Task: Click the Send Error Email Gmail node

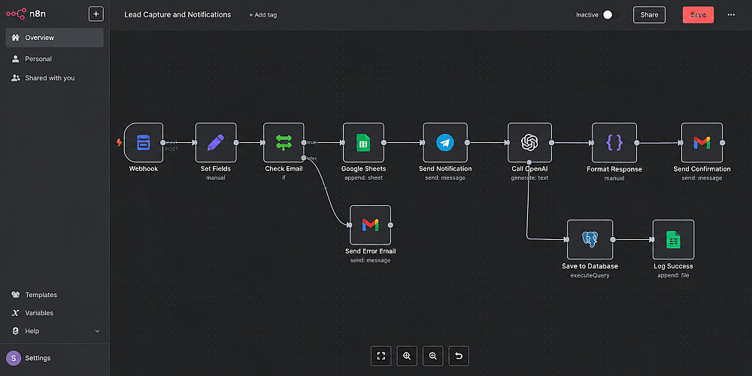Action: pyautogui.click(x=370, y=225)
